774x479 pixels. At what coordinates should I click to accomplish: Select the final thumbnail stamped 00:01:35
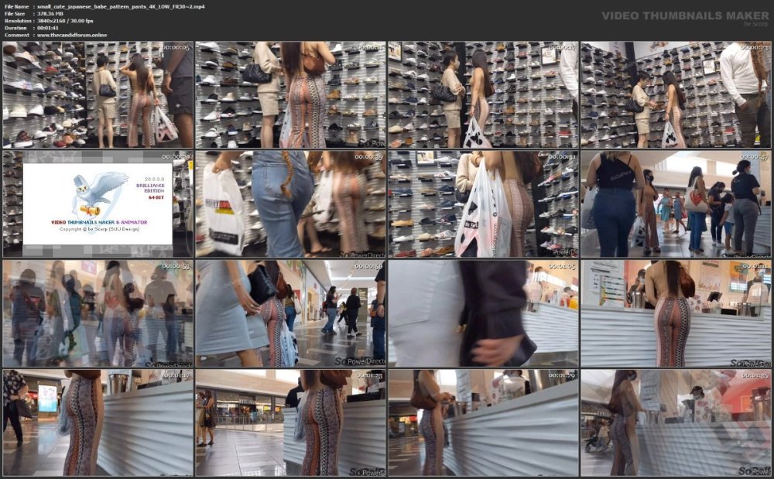(676, 423)
